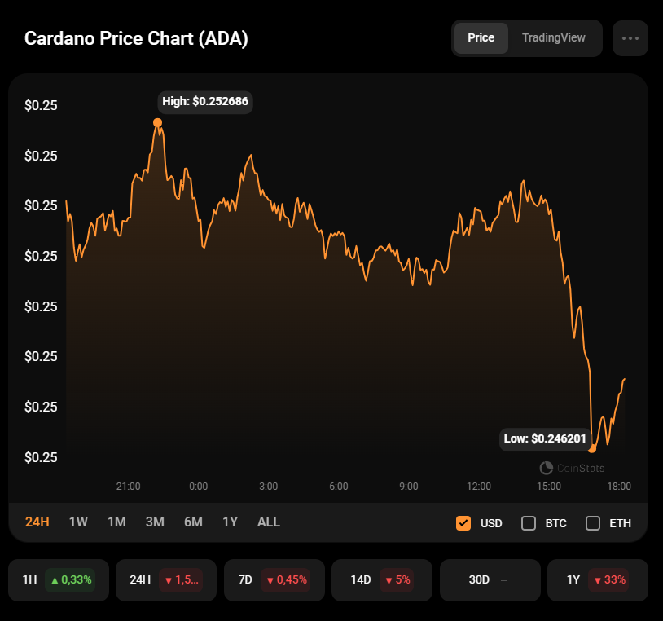Enable the ETH currency checkbox
Viewport: 663px width, 621px height.
pyautogui.click(x=593, y=523)
